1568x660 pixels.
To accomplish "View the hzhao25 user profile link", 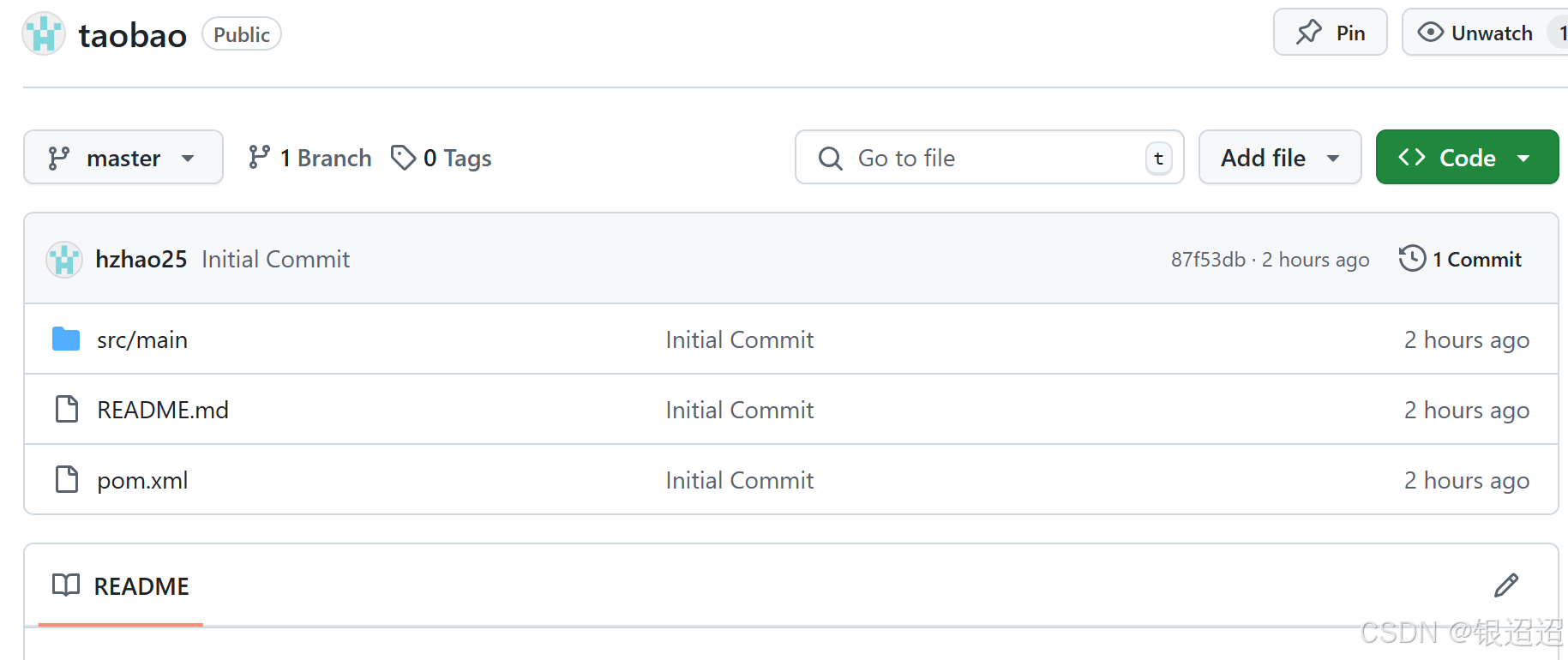I will click(141, 260).
